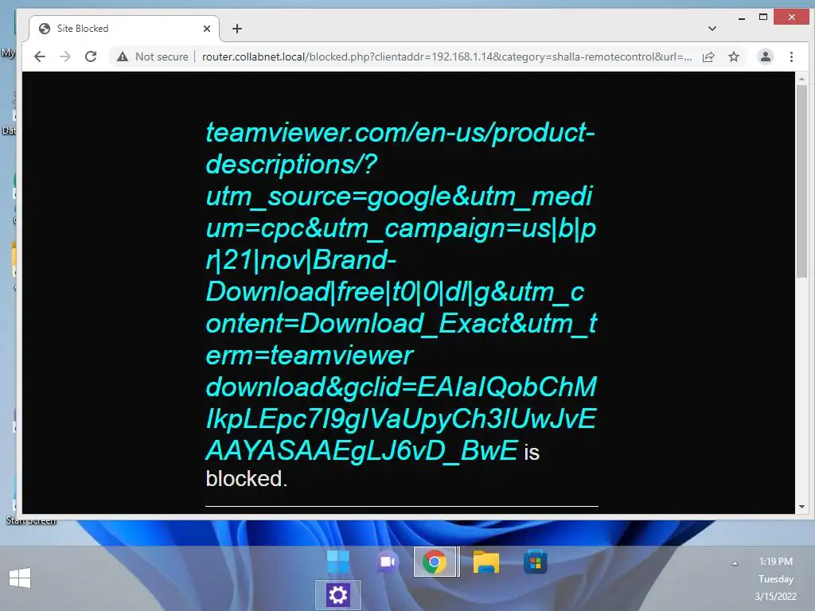
Task: Open the Chrome three-dot menu
Action: point(791,56)
